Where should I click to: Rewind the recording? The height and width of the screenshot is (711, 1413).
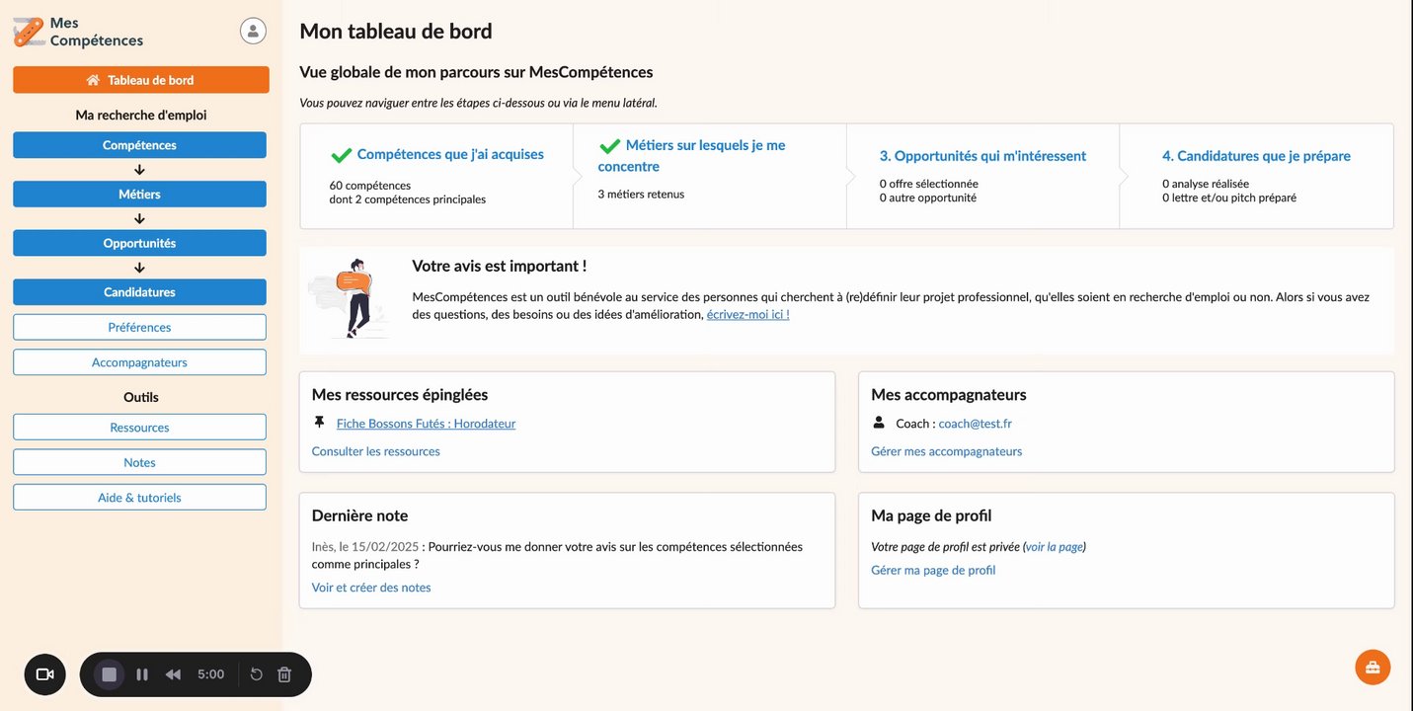(173, 674)
